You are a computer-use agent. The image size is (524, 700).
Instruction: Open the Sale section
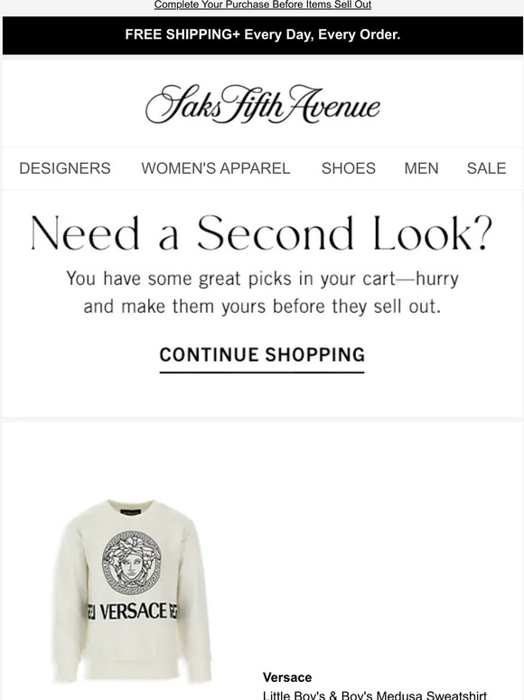point(486,168)
